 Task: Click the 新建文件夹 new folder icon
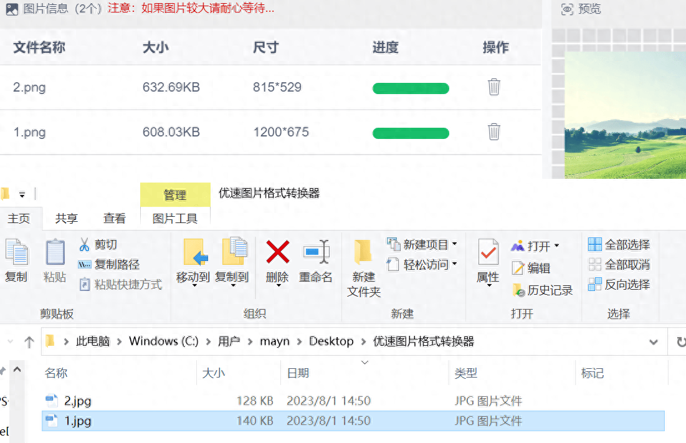363,253
